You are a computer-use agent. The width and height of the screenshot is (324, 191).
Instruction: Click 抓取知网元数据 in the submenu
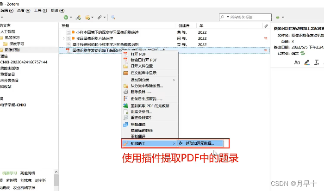[x=200, y=143]
